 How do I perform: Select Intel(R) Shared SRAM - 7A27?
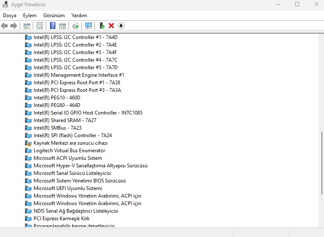point(65,120)
